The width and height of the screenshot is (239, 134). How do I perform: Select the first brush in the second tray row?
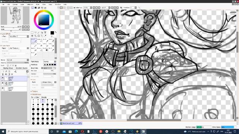[x=34, y=45]
